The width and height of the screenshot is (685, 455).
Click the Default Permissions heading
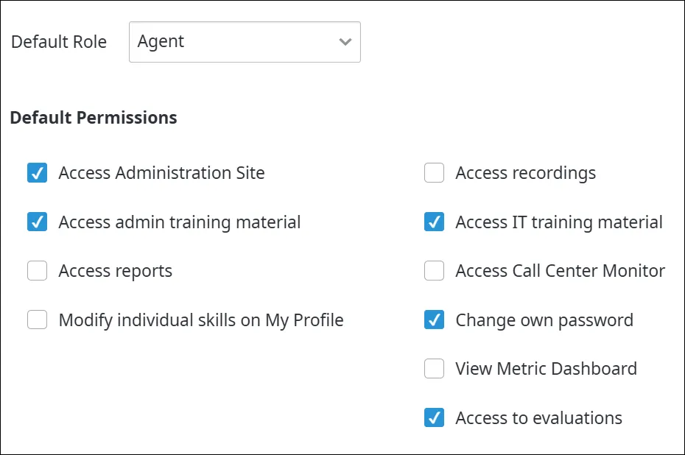point(94,118)
